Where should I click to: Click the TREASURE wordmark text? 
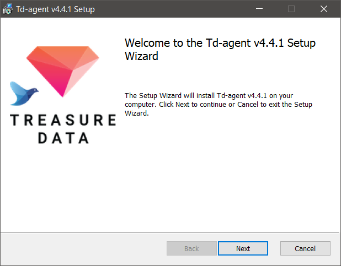[x=63, y=120]
